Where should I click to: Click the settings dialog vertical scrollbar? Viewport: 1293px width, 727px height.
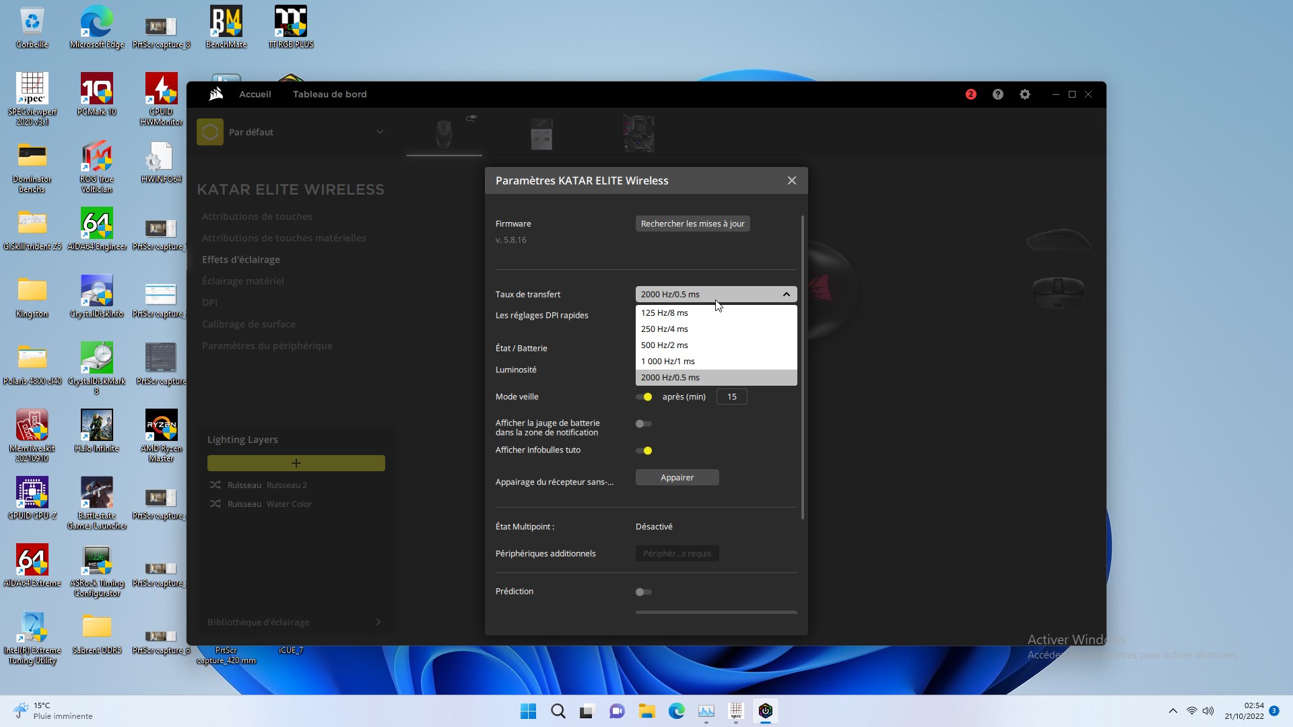pos(803,368)
